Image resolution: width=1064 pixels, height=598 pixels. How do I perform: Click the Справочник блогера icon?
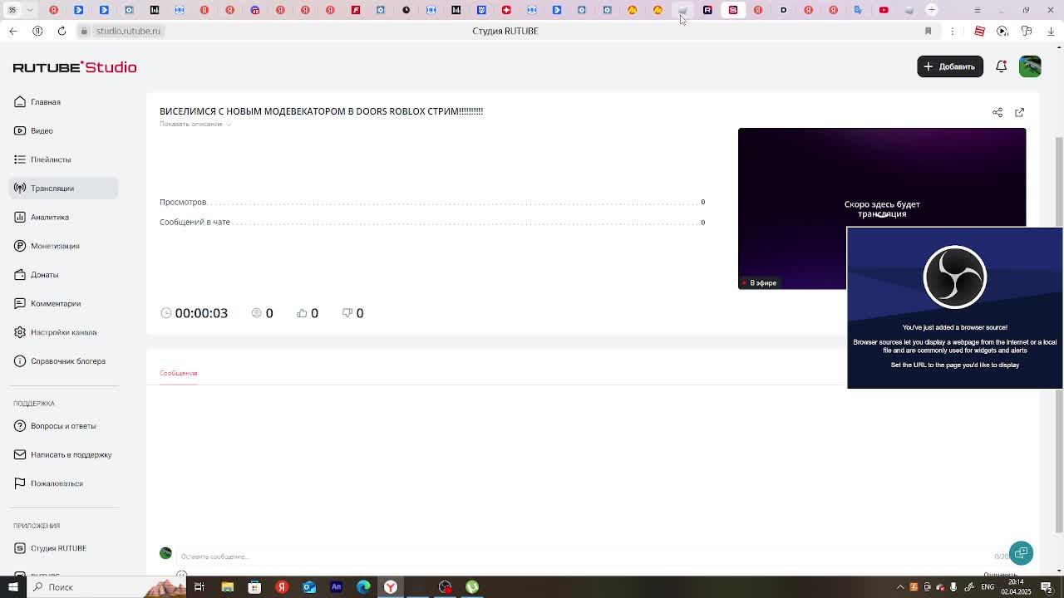(20, 361)
